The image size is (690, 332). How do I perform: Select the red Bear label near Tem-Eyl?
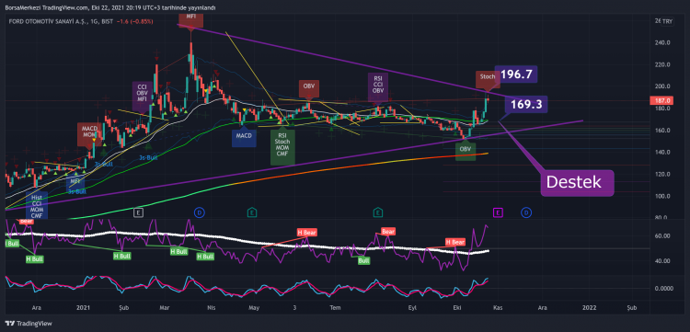click(x=388, y=232)
